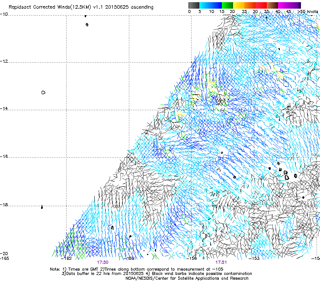Click the '-16' latitude axis label

4,156
